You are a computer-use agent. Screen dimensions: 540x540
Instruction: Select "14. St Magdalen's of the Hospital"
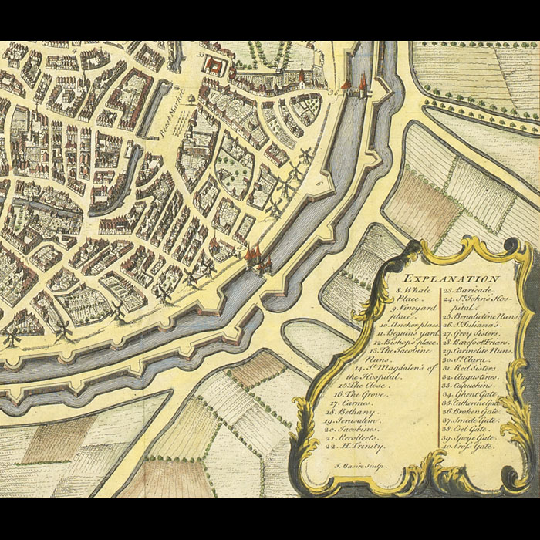coord(392,373)
